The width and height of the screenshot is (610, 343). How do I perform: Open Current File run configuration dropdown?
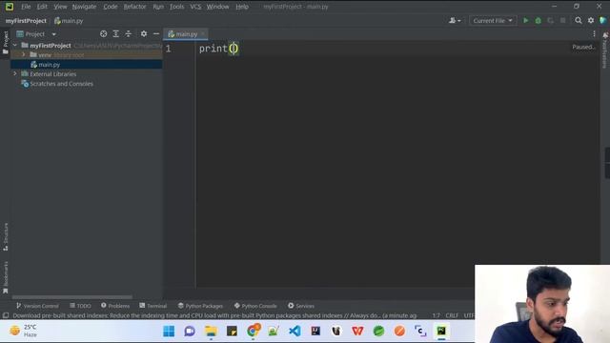(493, 21)
